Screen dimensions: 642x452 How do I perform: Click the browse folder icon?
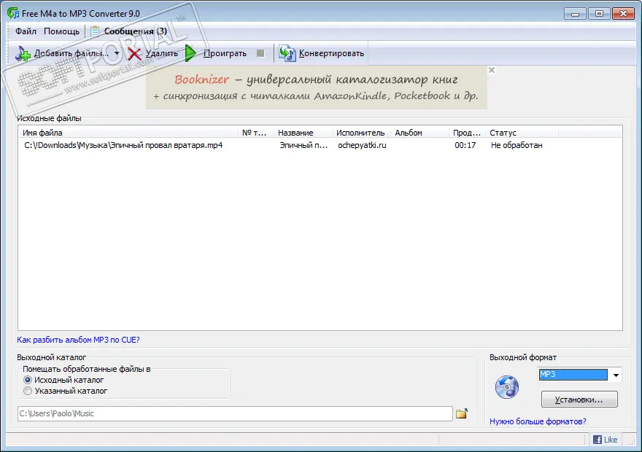click(462, 413)
